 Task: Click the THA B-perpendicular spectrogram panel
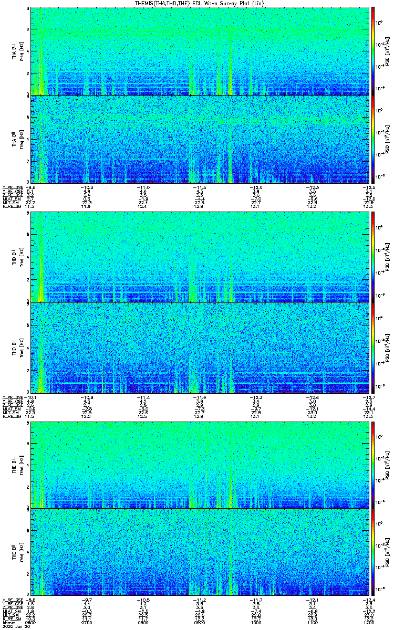pyautogui.click(x=200, y=51)
